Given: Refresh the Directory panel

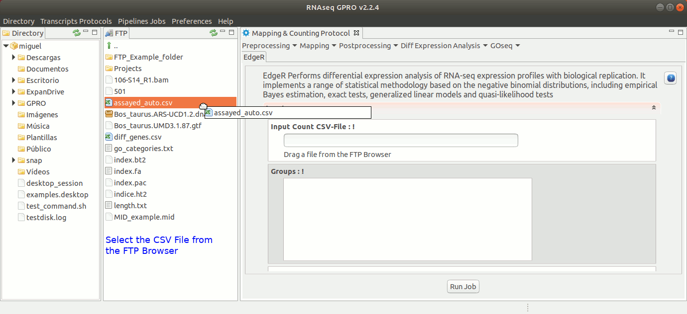Looking at the screenshot, I should pos(76,33).
